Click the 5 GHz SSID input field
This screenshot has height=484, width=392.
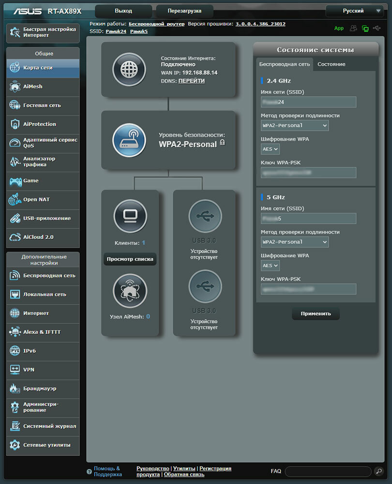[308, 219]
